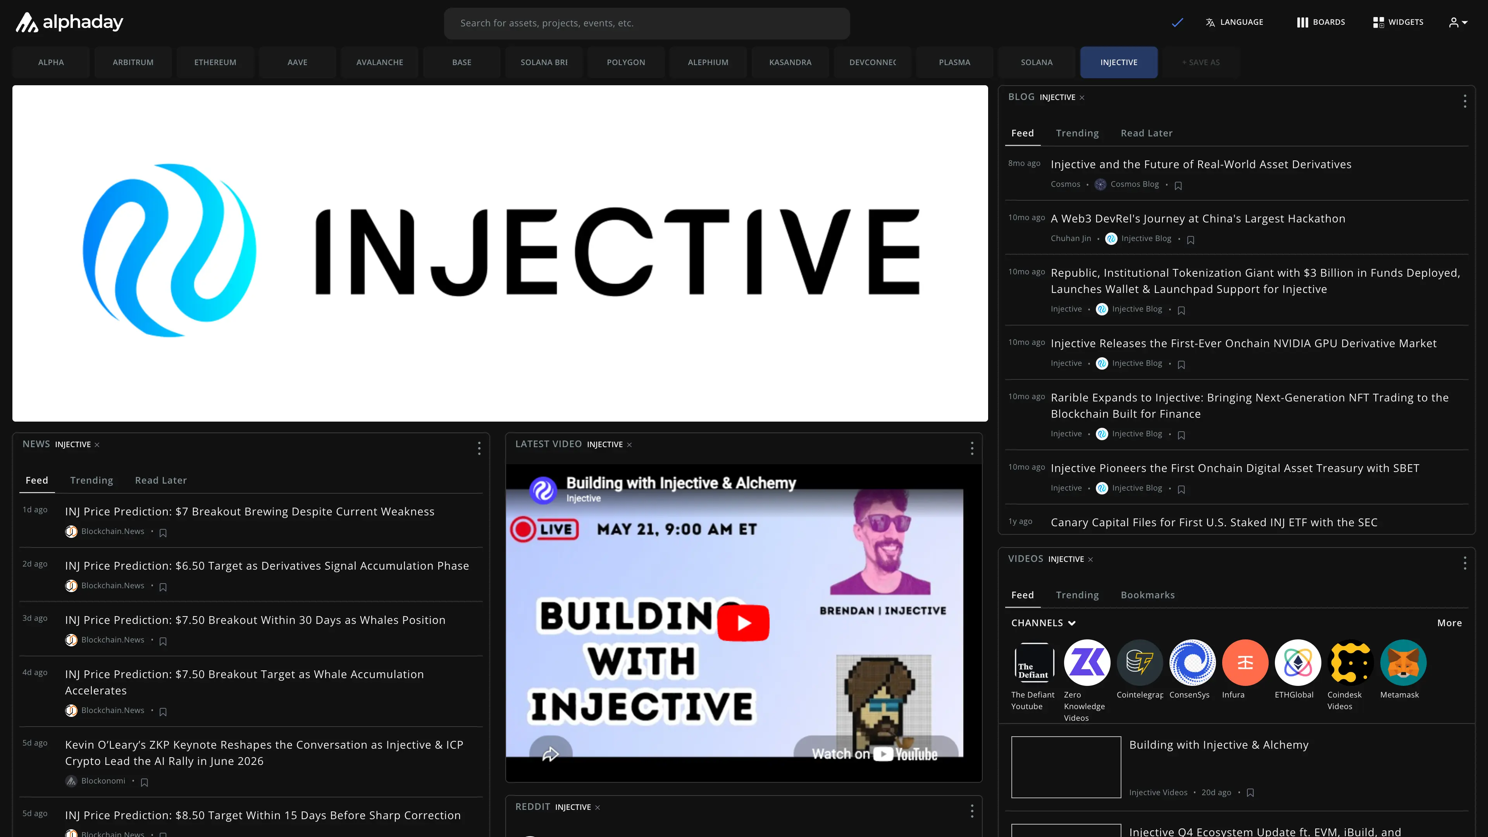
Task: Select Trending tab in Videos widget
Action: pyautogui.click(x=1077, y=595)
